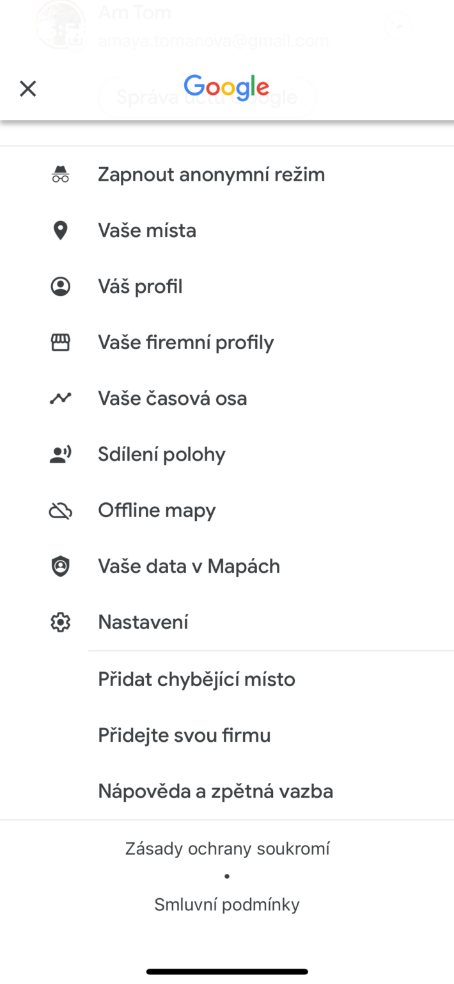Tap Přidejte svou firmu

[x=227, y=735]
